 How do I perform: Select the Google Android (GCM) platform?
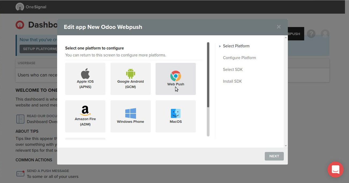(x=131, y=79)
